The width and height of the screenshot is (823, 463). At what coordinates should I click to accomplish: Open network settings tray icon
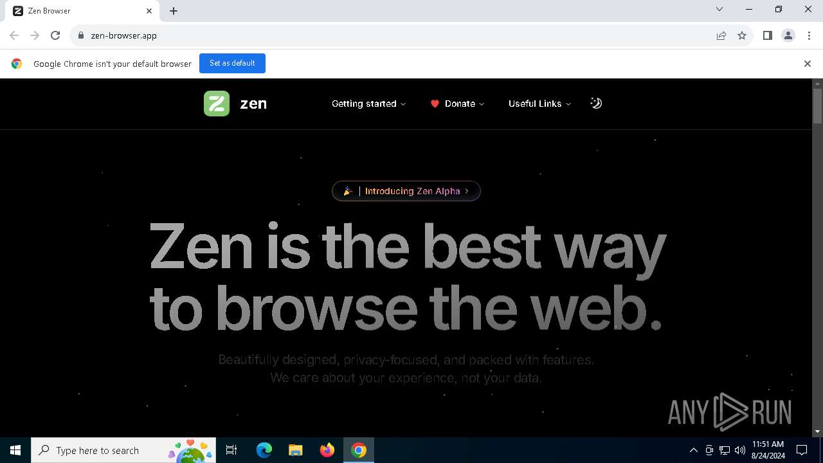(x=725, y=450)
